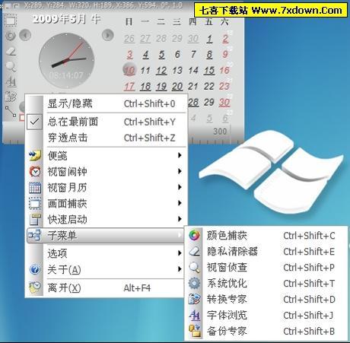
Task: Go to next month with right arrow
Action: pyautogui.click(x=108, y=35)
